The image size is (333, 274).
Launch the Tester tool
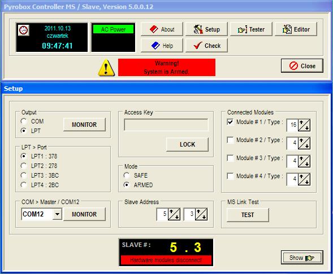(x=251, y=29)
